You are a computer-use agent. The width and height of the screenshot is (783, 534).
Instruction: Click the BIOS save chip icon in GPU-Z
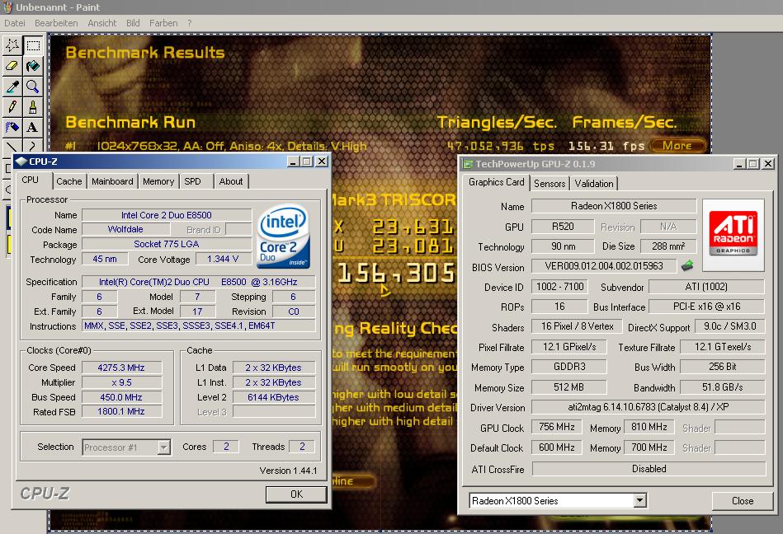tap(687, 265)
